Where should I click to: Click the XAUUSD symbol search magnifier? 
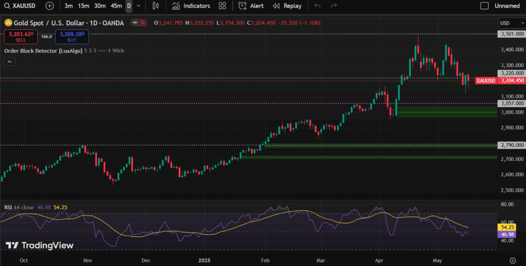click(7, 6)
